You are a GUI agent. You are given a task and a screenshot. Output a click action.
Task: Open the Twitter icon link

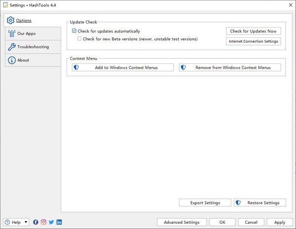click(x=51, y=222)
